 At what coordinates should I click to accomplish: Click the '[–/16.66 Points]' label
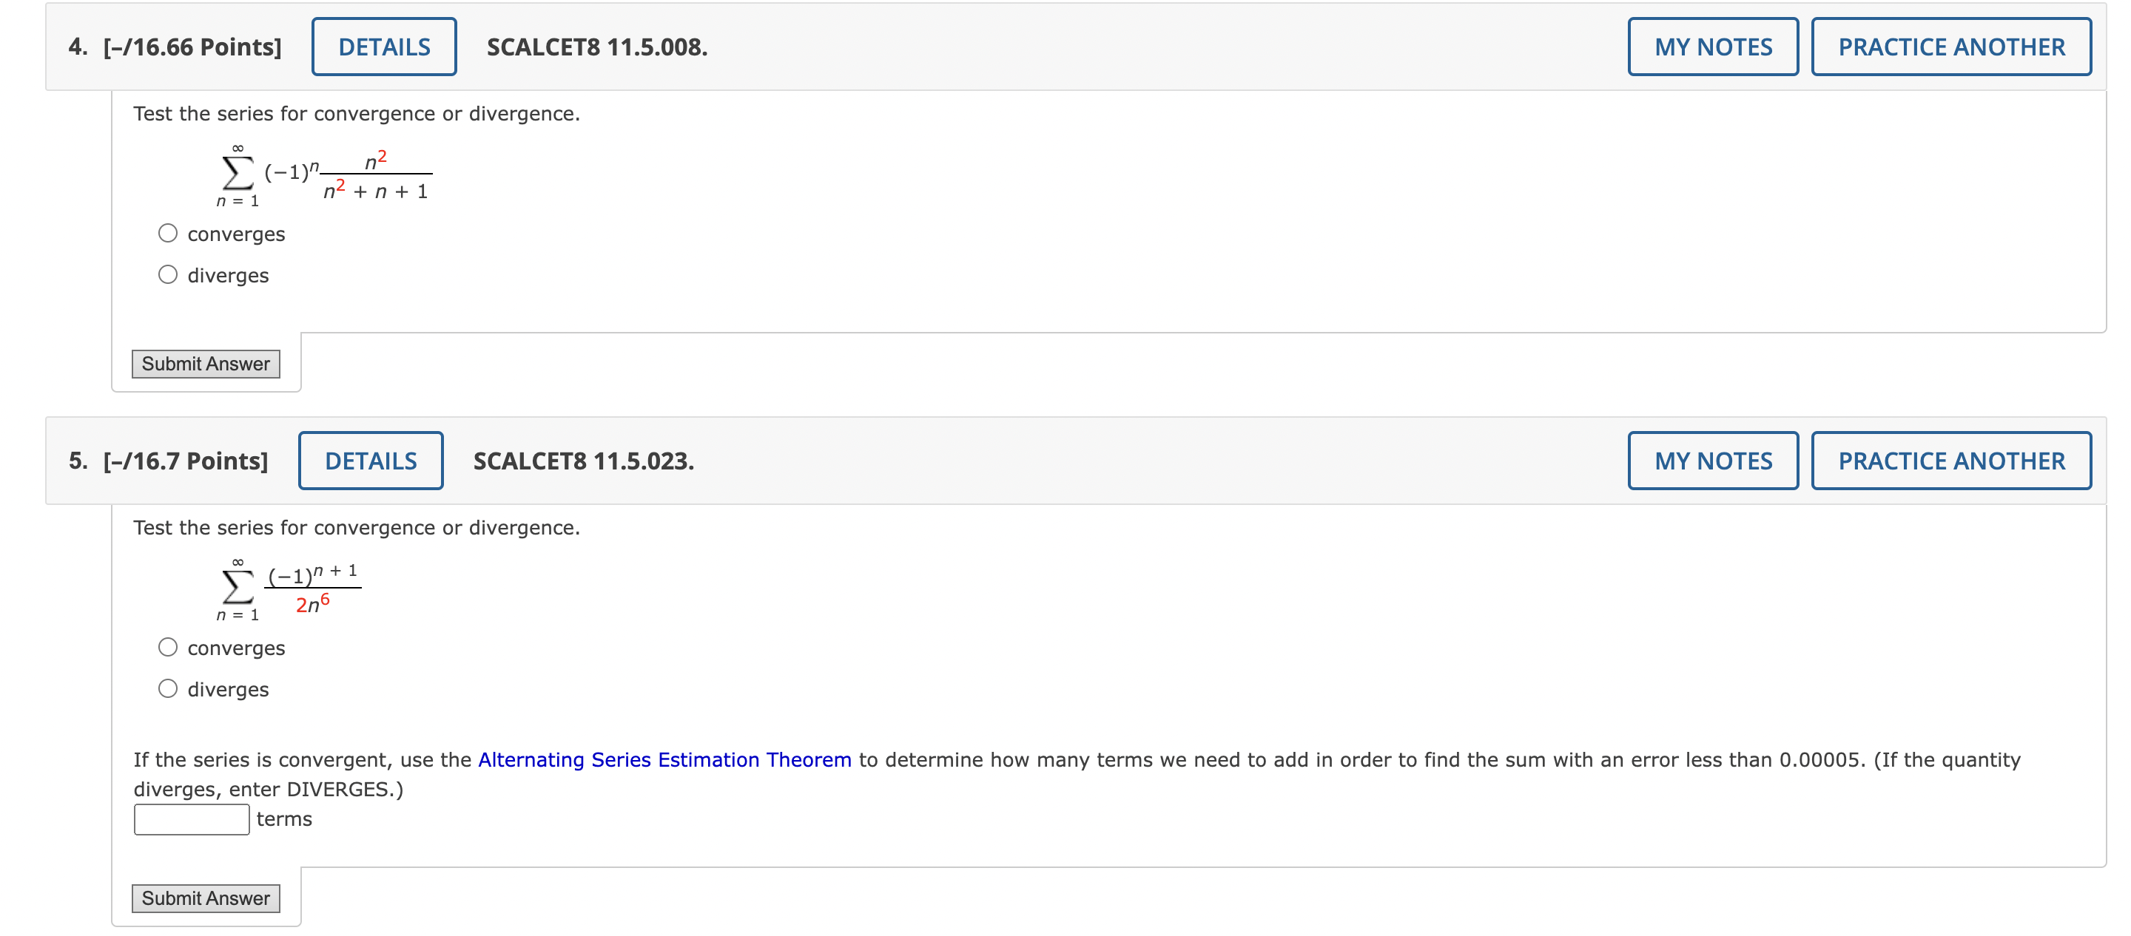click(192, 47)
